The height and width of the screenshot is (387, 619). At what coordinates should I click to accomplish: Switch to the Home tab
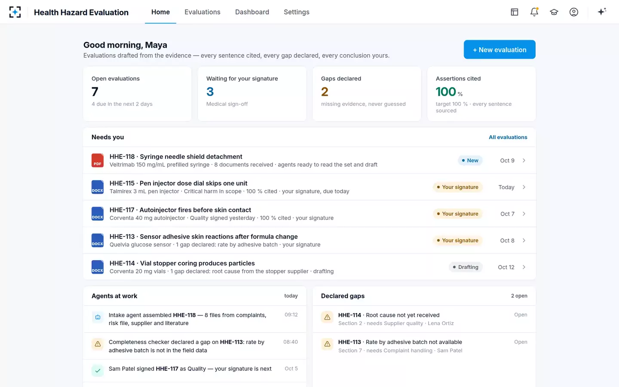[x=160, y=12]
